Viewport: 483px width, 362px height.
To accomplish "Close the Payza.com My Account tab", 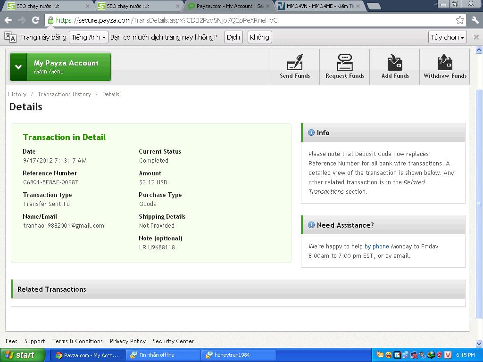I will pos(268,6).
